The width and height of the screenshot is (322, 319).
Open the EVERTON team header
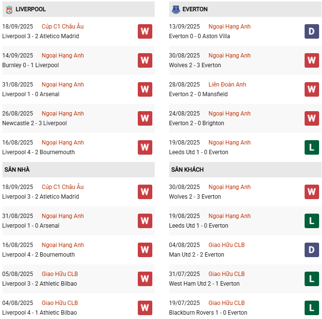(x=195, y=9)
